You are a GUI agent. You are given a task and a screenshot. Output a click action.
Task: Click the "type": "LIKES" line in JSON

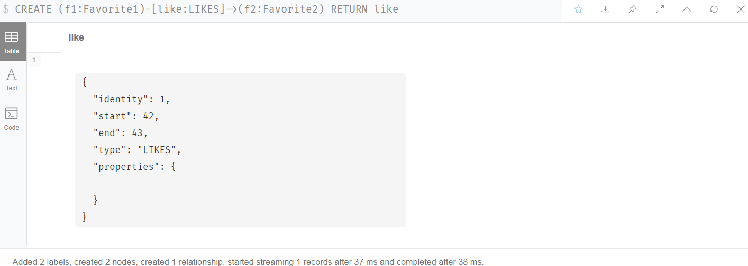pos(138,150)
